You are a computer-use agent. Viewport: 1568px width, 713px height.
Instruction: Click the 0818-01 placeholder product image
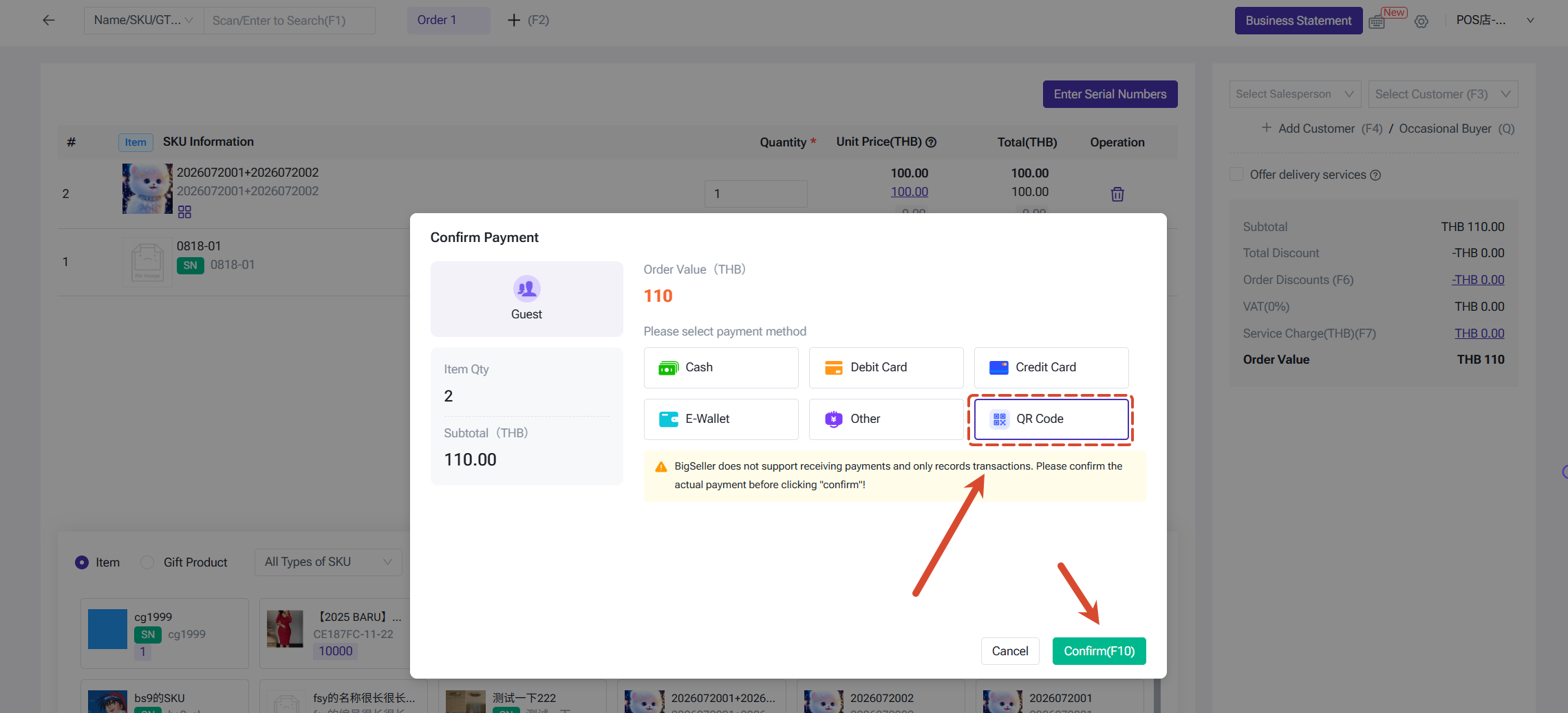147,262
